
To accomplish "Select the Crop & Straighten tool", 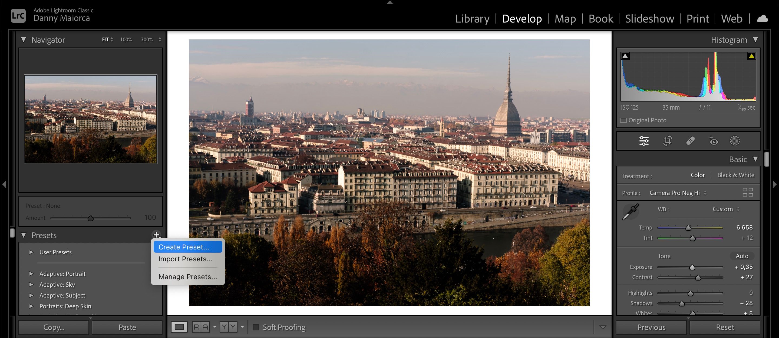I will coord(668,141).
